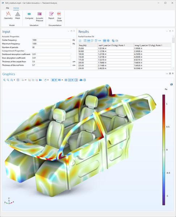Click the full precision table icon
The height and width of the screenshot is (217, 176).
click(85, 41)
